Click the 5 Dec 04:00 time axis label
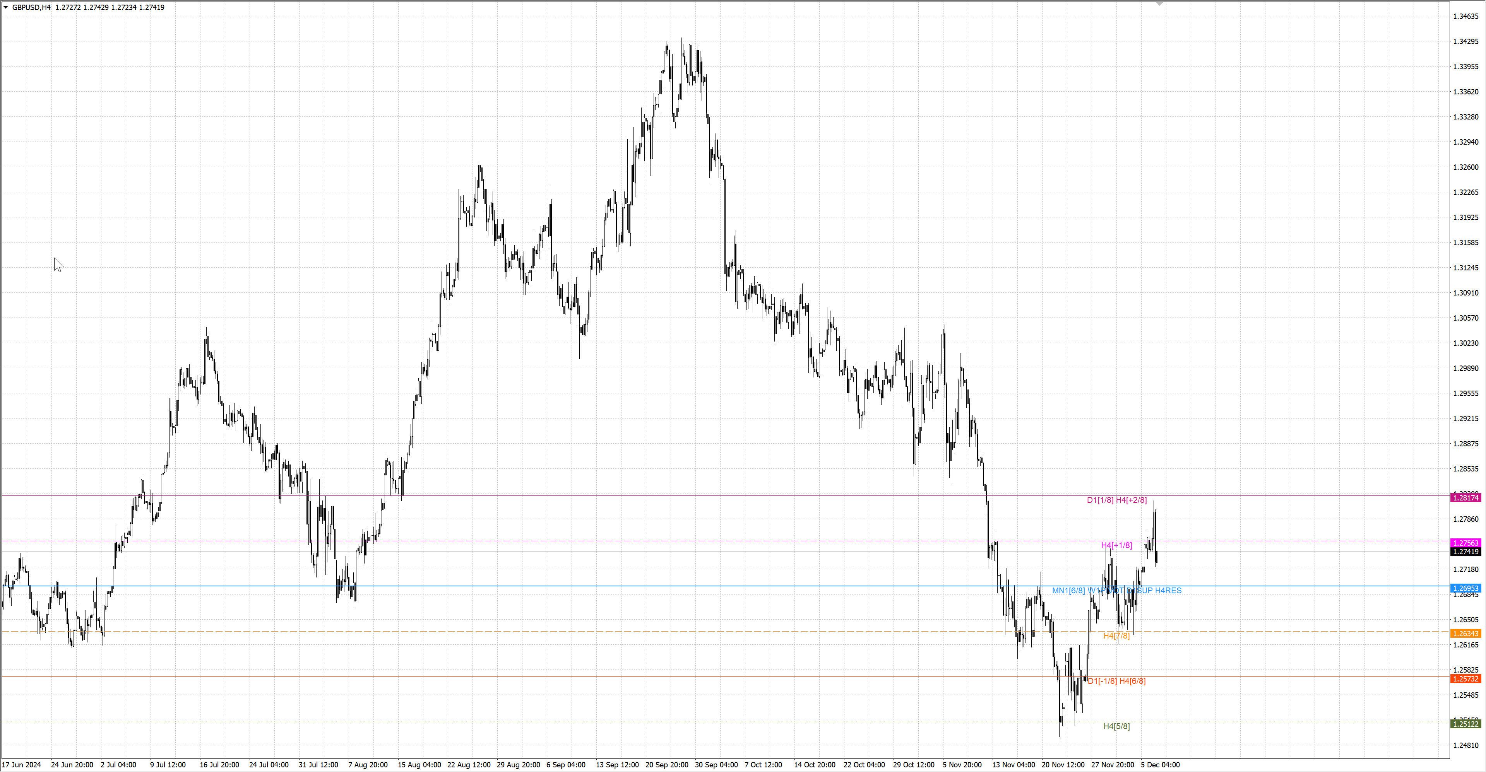 pos(1160,765)
